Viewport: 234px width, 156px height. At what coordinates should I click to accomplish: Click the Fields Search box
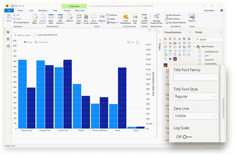[x=208, y=40]
